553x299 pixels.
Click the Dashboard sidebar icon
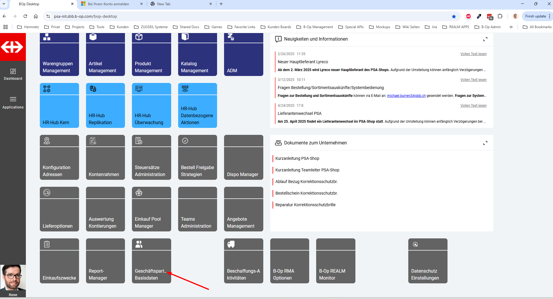(x=13, y=74)
